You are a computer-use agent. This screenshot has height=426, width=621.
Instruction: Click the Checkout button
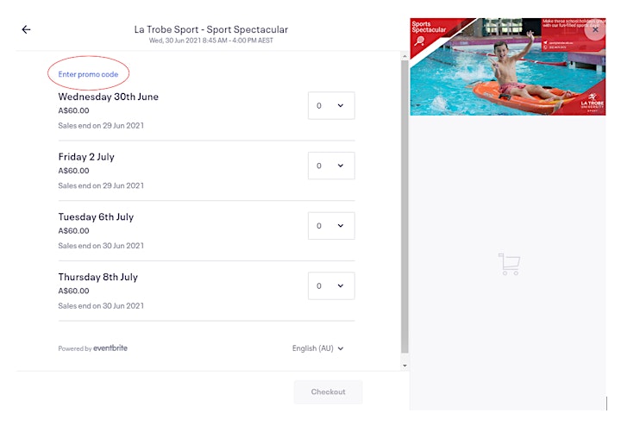pyautogui.click(x=328, y=392)
